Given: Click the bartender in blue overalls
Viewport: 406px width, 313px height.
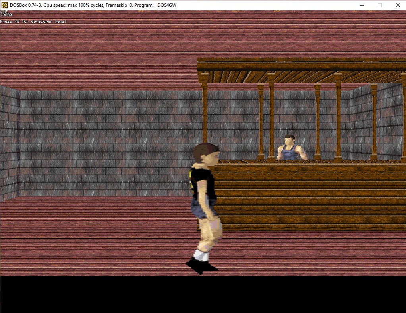Looking at the screenshot, I should [292, 147].
